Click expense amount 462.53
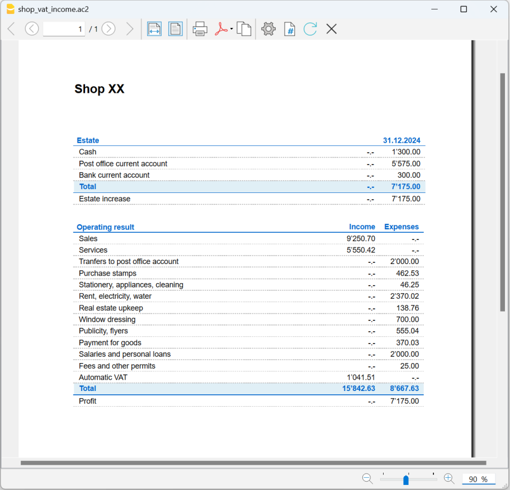Screen dimensions: 510x490 tap(407, 274)
